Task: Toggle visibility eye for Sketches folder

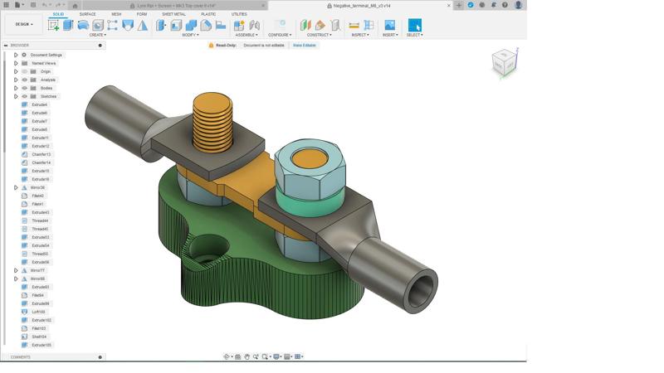Action: [x=25, y=96]
